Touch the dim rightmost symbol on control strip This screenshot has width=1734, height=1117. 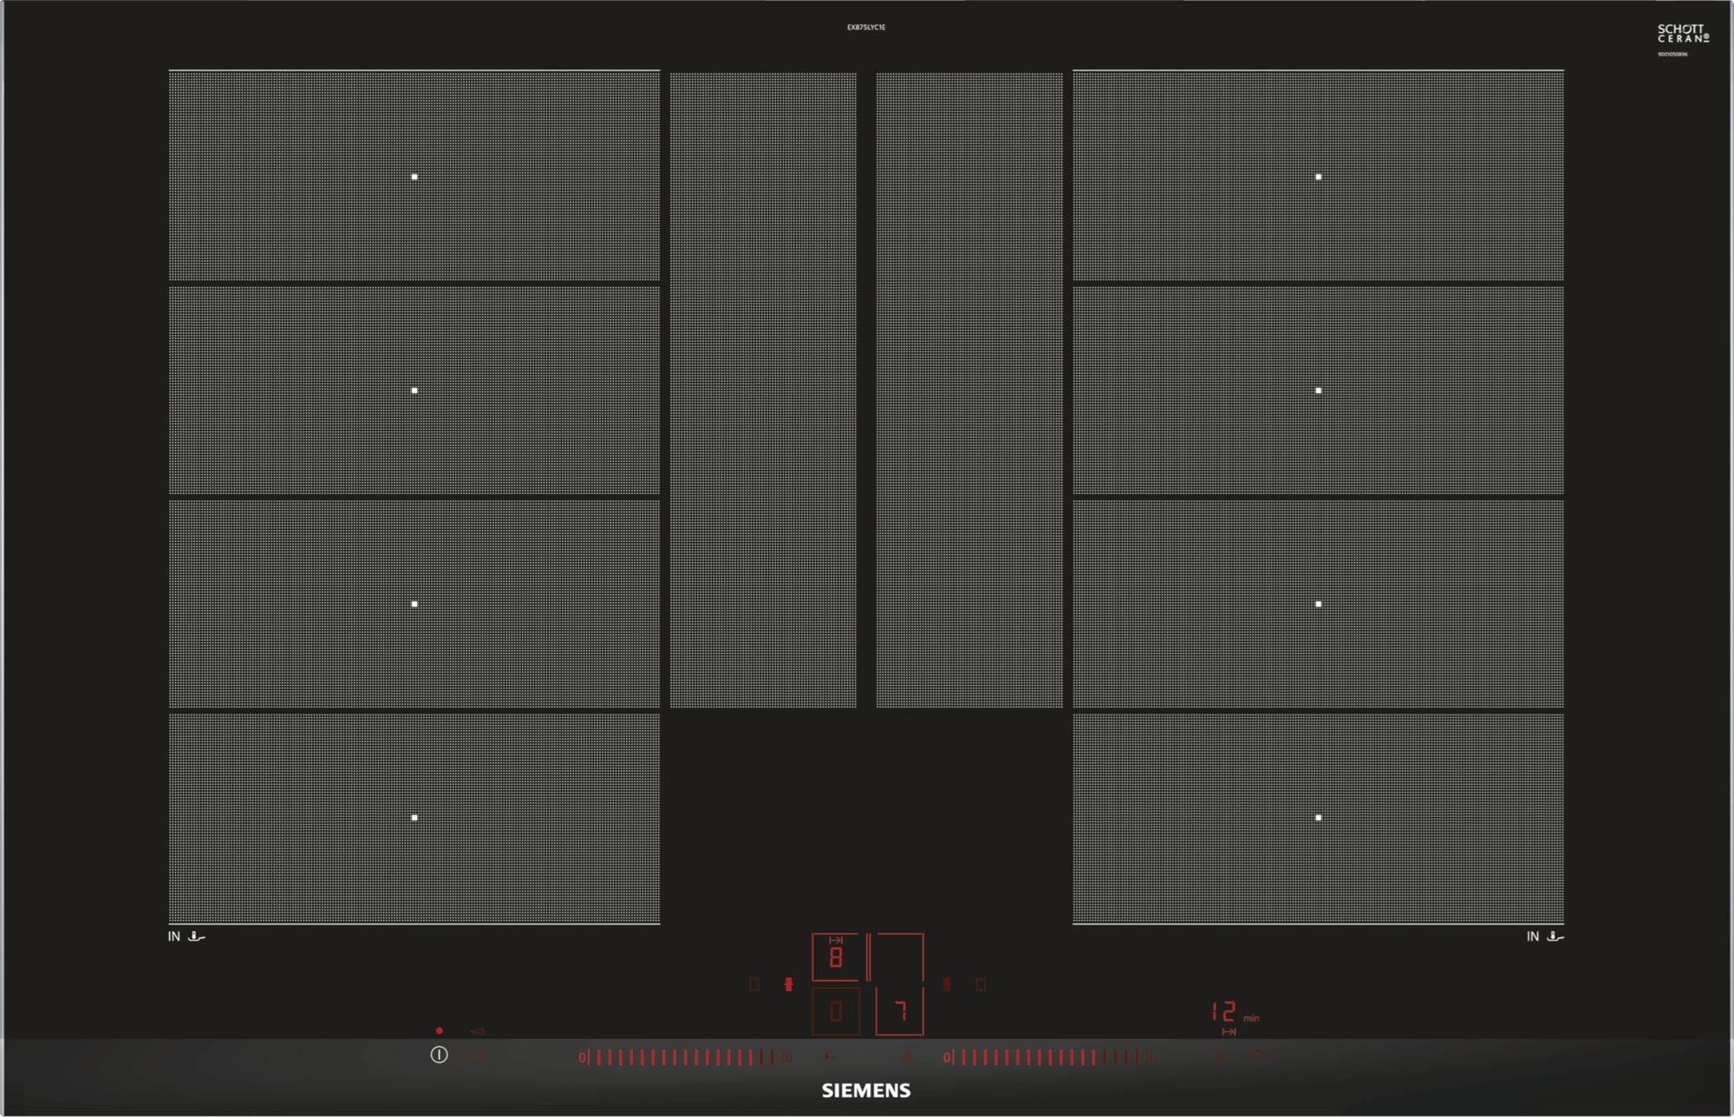click(1258, 1057)
